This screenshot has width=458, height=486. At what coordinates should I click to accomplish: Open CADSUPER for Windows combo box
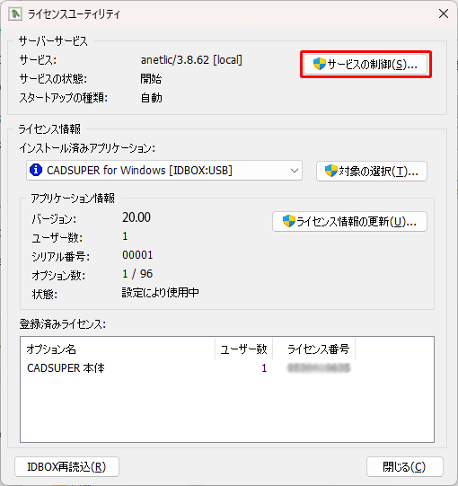click(164, 170)
